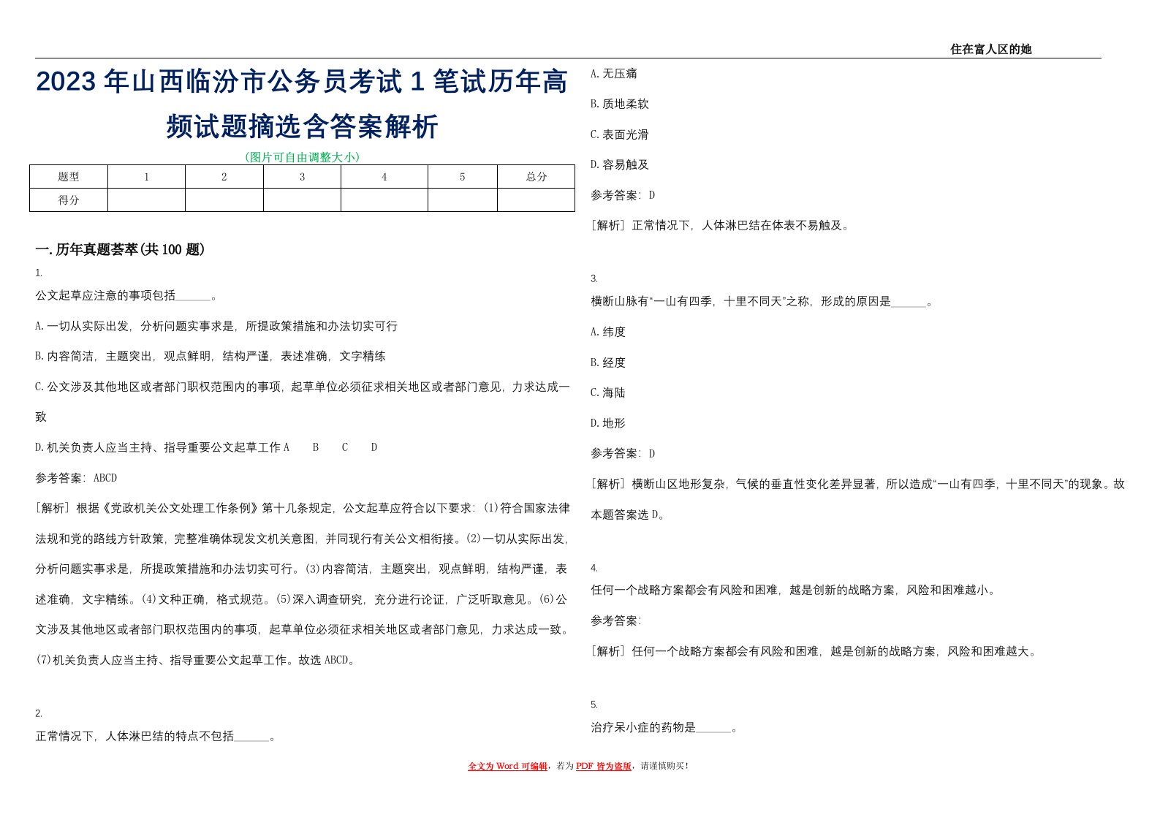Select option 'D.地形'
Viewport: 1160px width, 820px height.
point(608,423)
